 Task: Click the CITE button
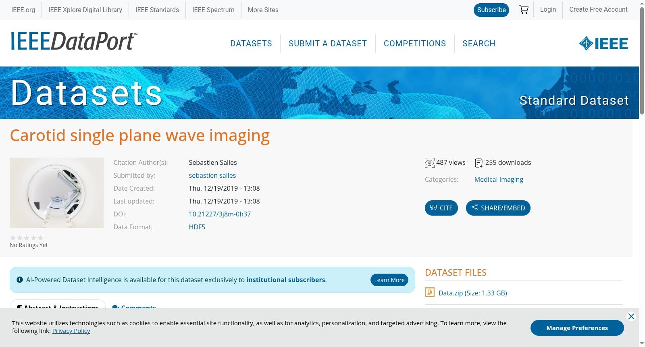441,208
